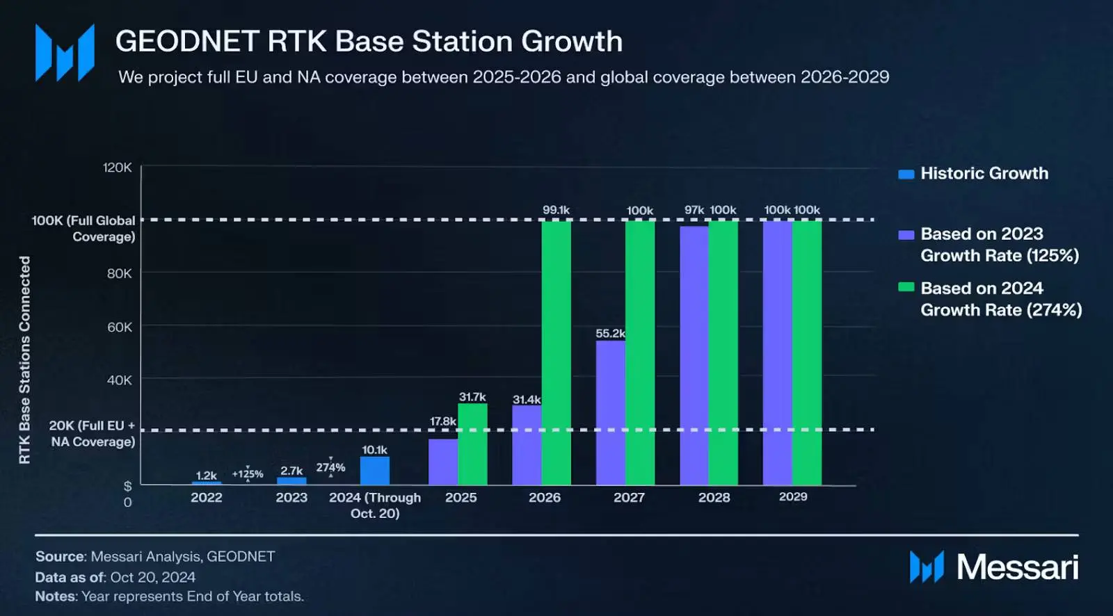
Task: Click the green 2025 bar labeled 31.7k
Action: pos(472,444)
